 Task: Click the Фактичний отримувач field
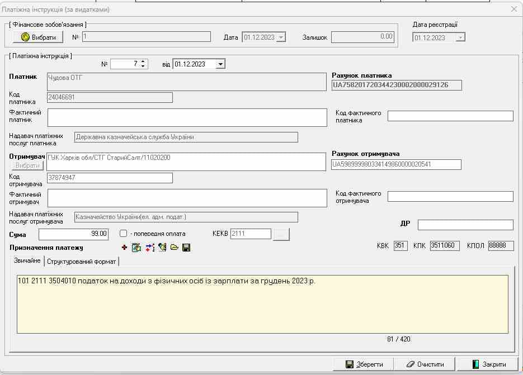tap(187, 198)
